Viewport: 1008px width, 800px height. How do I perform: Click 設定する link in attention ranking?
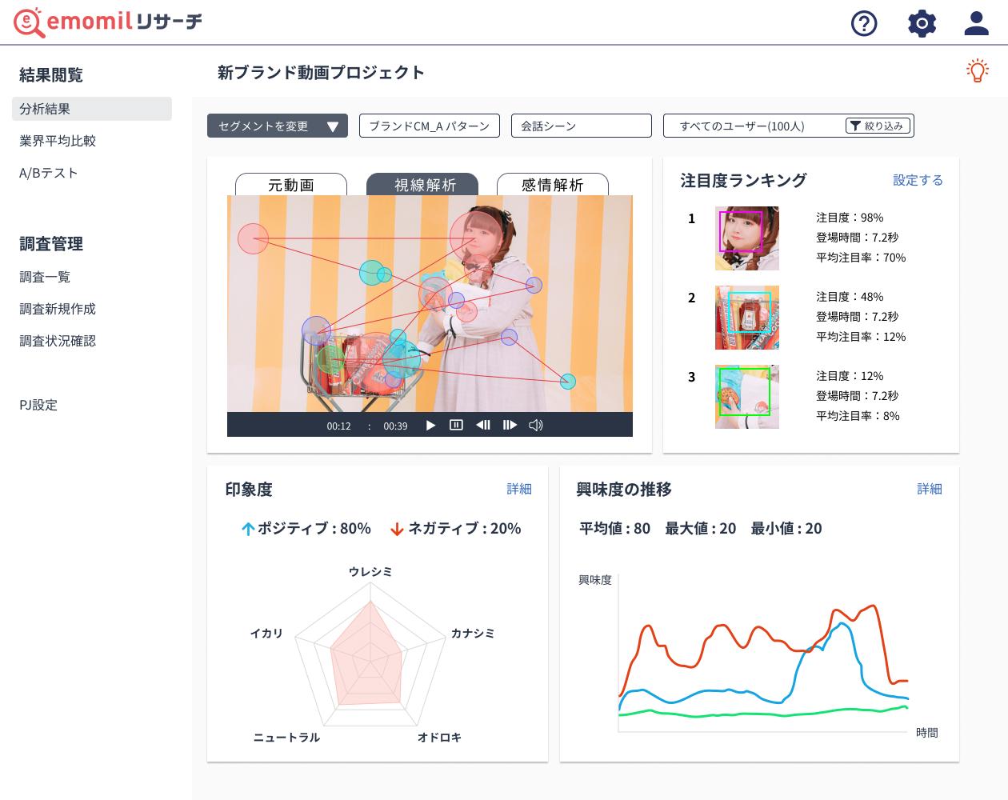point(918,180)
